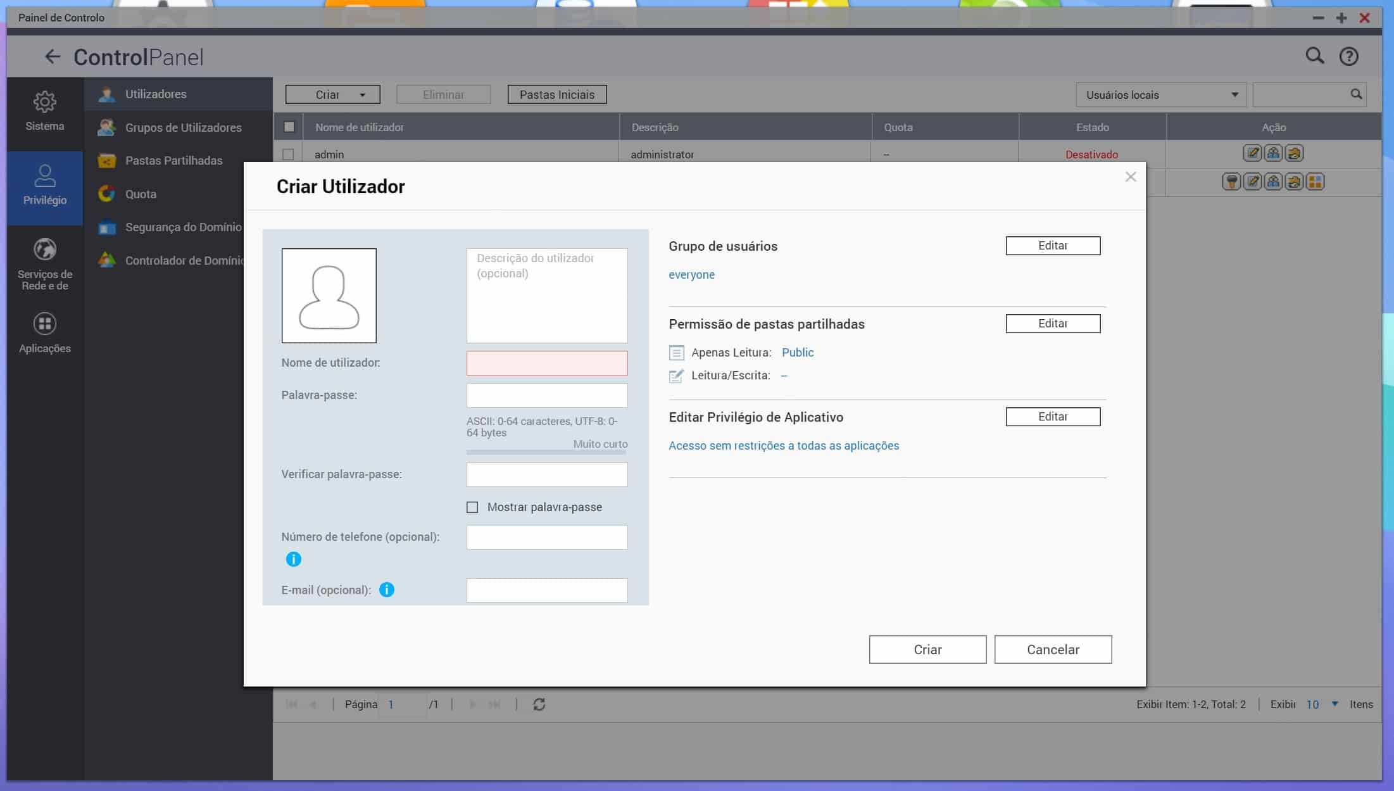
Task: Open Aplicações section in sidebar
Action: click(44, 333)
